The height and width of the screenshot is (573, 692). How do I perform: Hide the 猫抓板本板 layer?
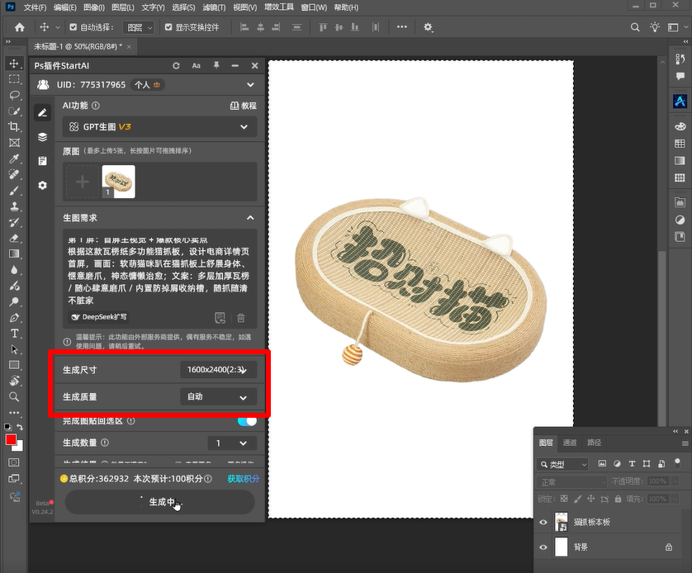(543, 523)
